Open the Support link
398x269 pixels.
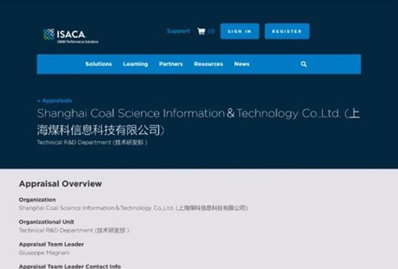(178, 31)
